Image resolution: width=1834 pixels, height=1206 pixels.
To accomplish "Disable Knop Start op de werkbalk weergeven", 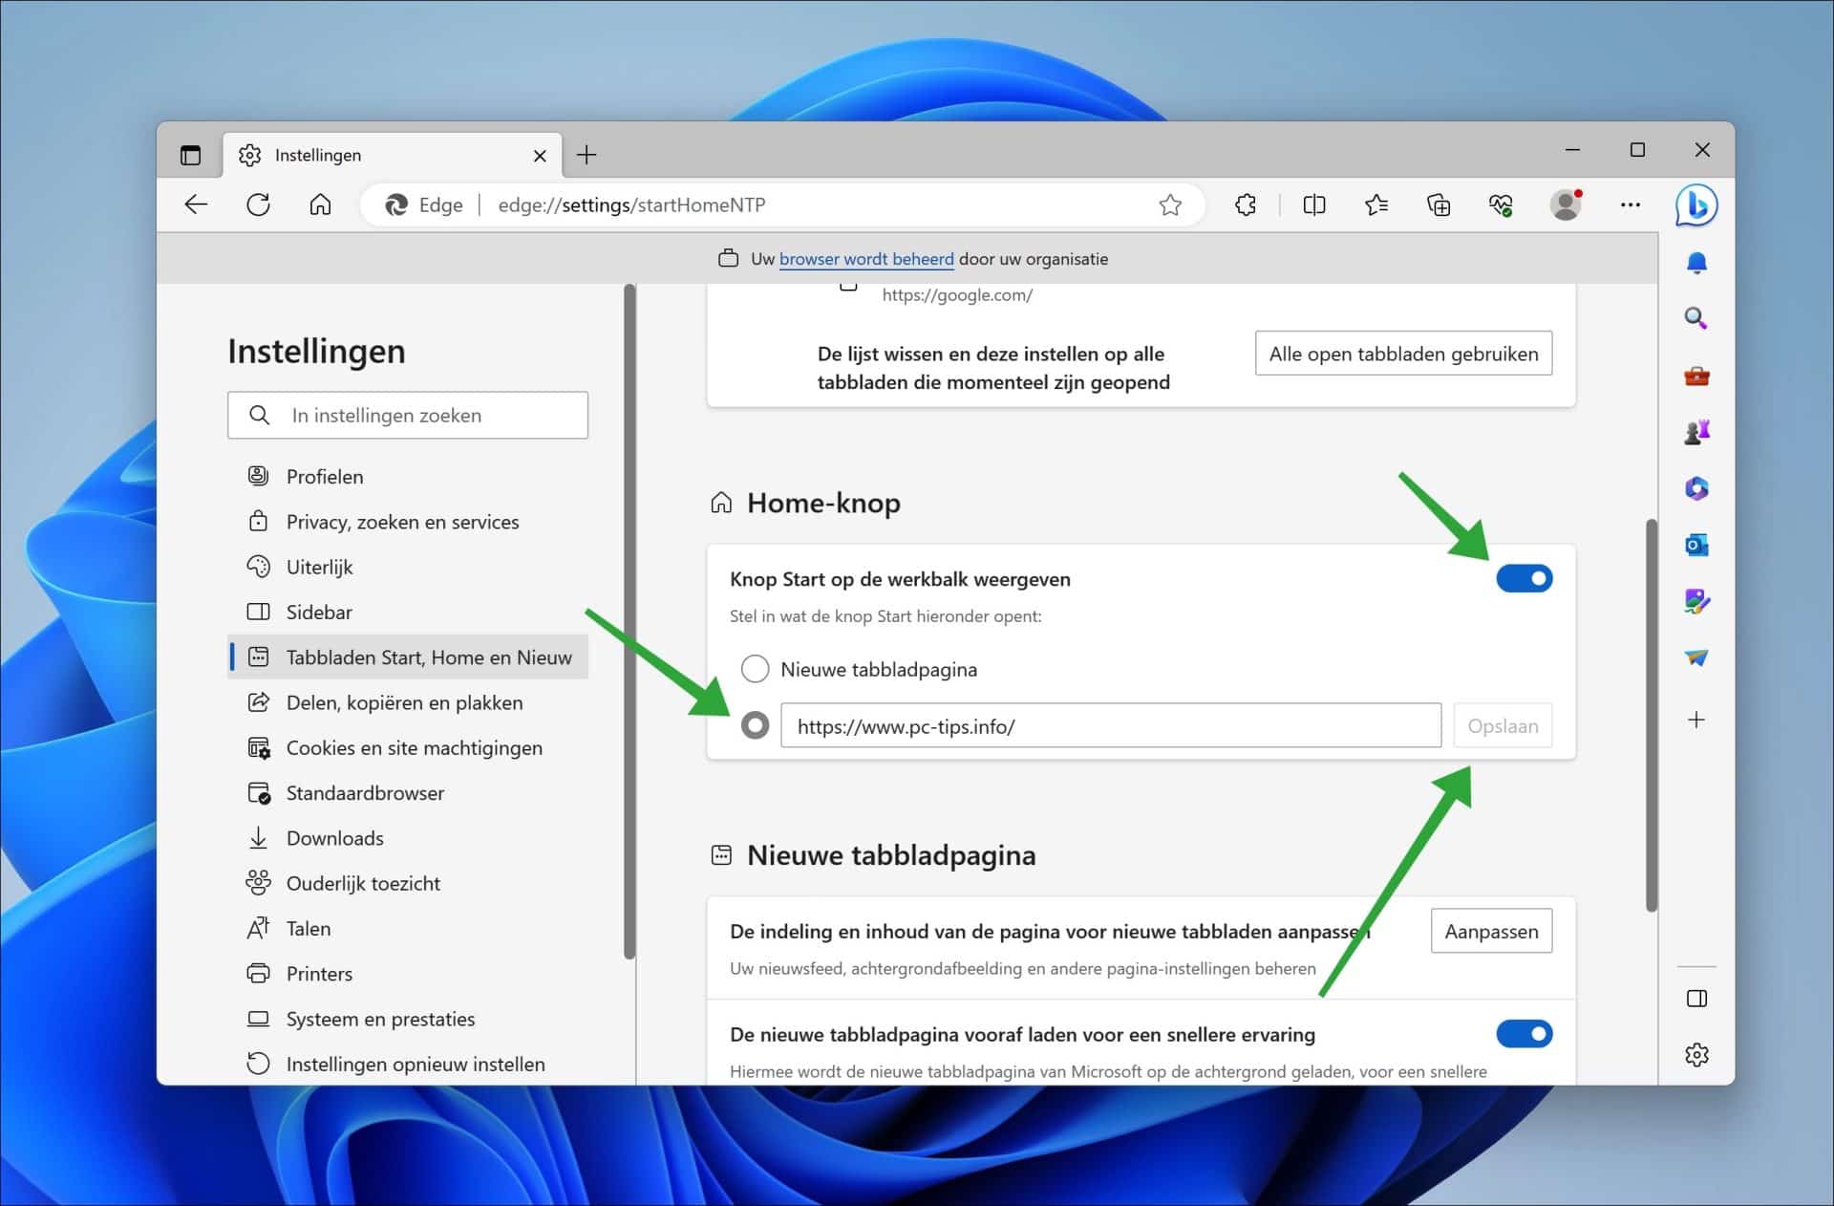I will tap(1525, 578).
